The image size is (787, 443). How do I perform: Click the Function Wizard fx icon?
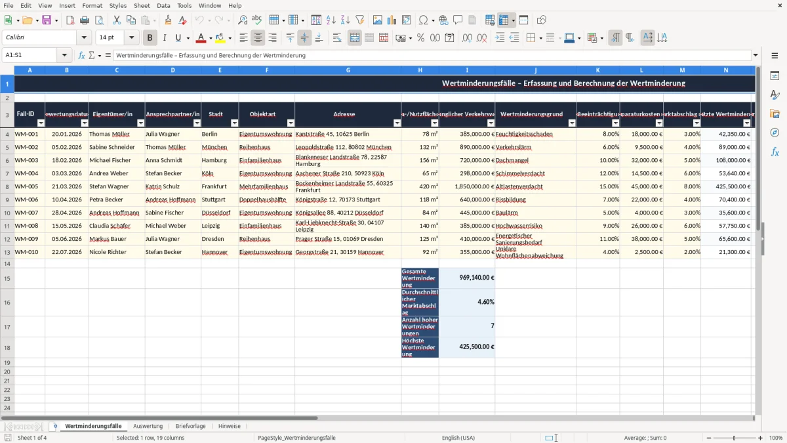(81, 55)
